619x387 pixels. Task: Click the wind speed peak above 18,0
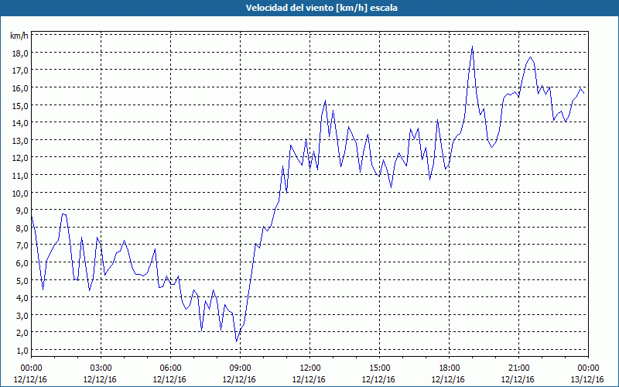click(x=472, y=46)
